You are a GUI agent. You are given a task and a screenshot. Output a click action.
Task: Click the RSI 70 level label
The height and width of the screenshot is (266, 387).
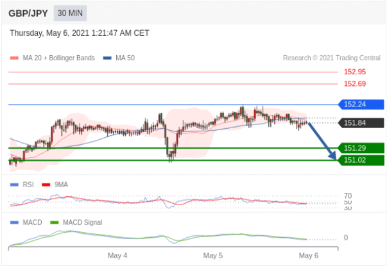(x=348, y=196)
